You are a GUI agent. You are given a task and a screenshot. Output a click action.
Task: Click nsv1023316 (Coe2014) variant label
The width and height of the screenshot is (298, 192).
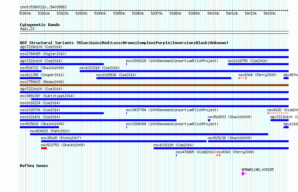coord(99,68)
